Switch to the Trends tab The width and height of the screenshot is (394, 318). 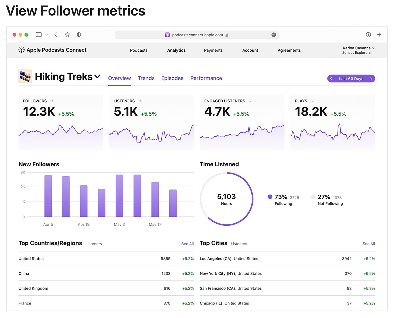tap(146, 78)
